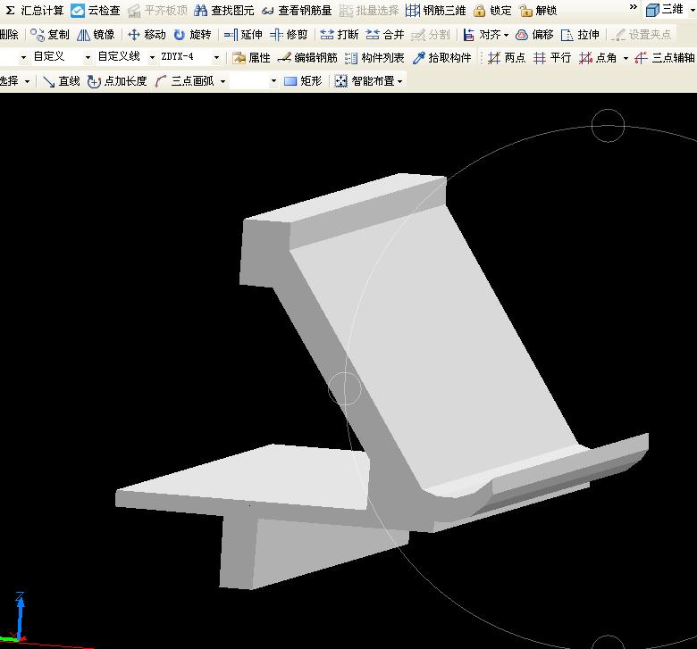
Task: Choose 平行 parallel auxiliary axis
Action: (552, 58)
